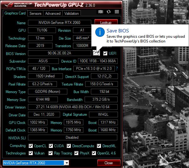
Task: Go to the Validation tab
Action: point(71,14)
